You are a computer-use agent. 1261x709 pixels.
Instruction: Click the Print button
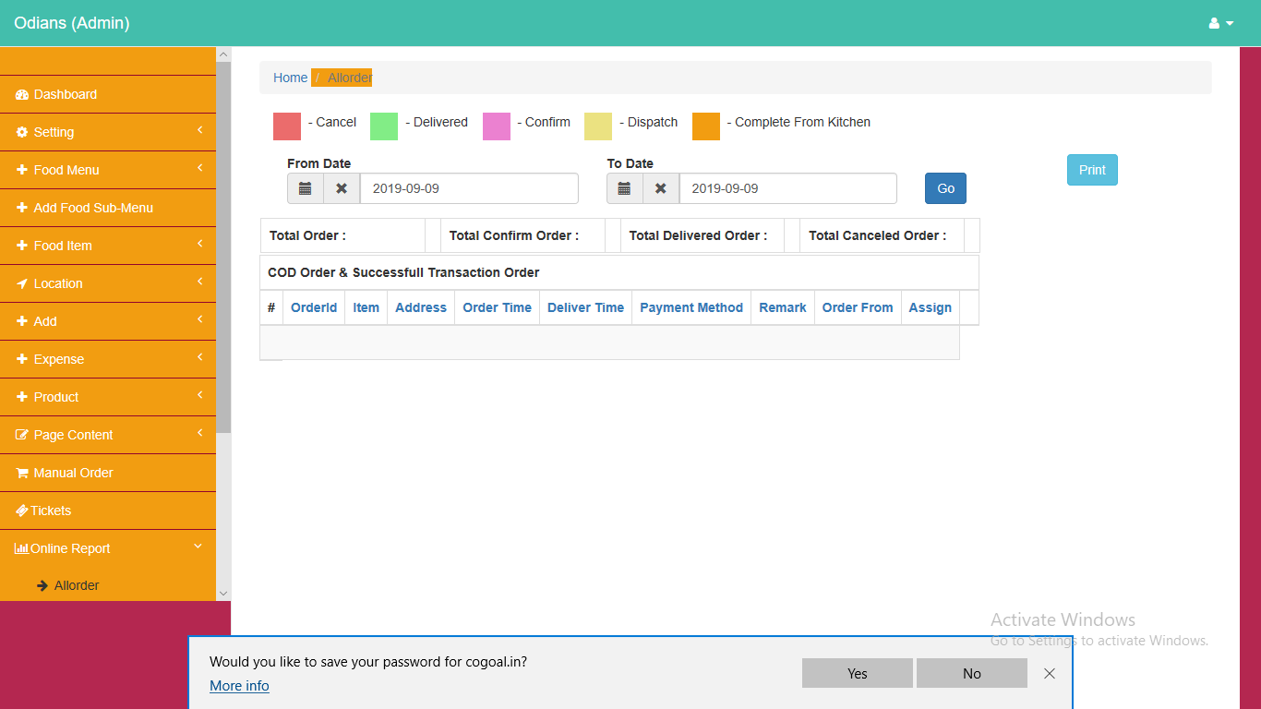[x=1092, y=170]
